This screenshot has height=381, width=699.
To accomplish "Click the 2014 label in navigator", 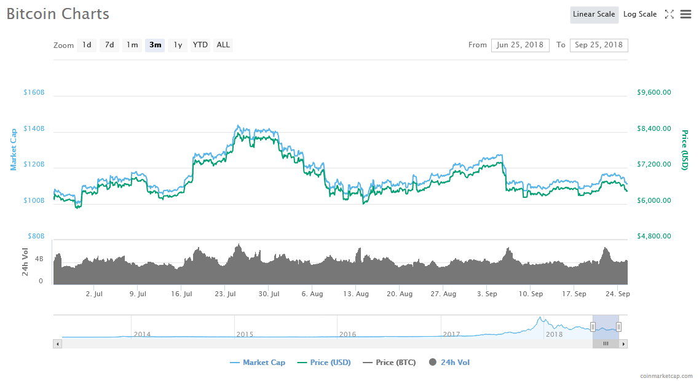I will pyautogui.click(x=142, y=334).
